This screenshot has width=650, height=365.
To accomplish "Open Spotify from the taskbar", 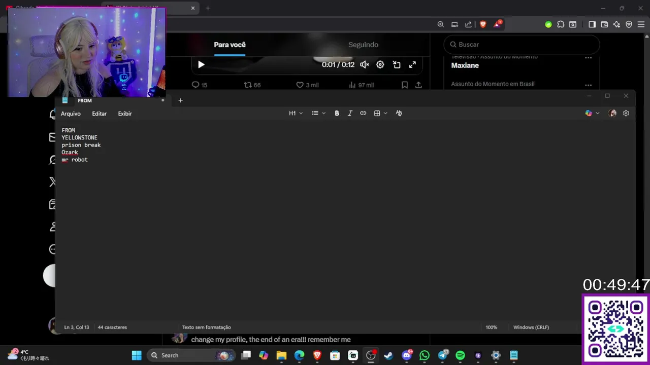I will coord(460,355).
